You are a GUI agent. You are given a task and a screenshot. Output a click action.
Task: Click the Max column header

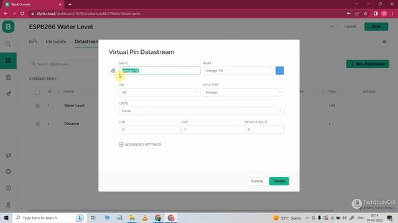[331, 91]
